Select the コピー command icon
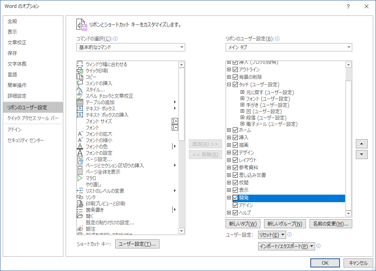Viewport: 376px width, 271px height. [80, 77]
